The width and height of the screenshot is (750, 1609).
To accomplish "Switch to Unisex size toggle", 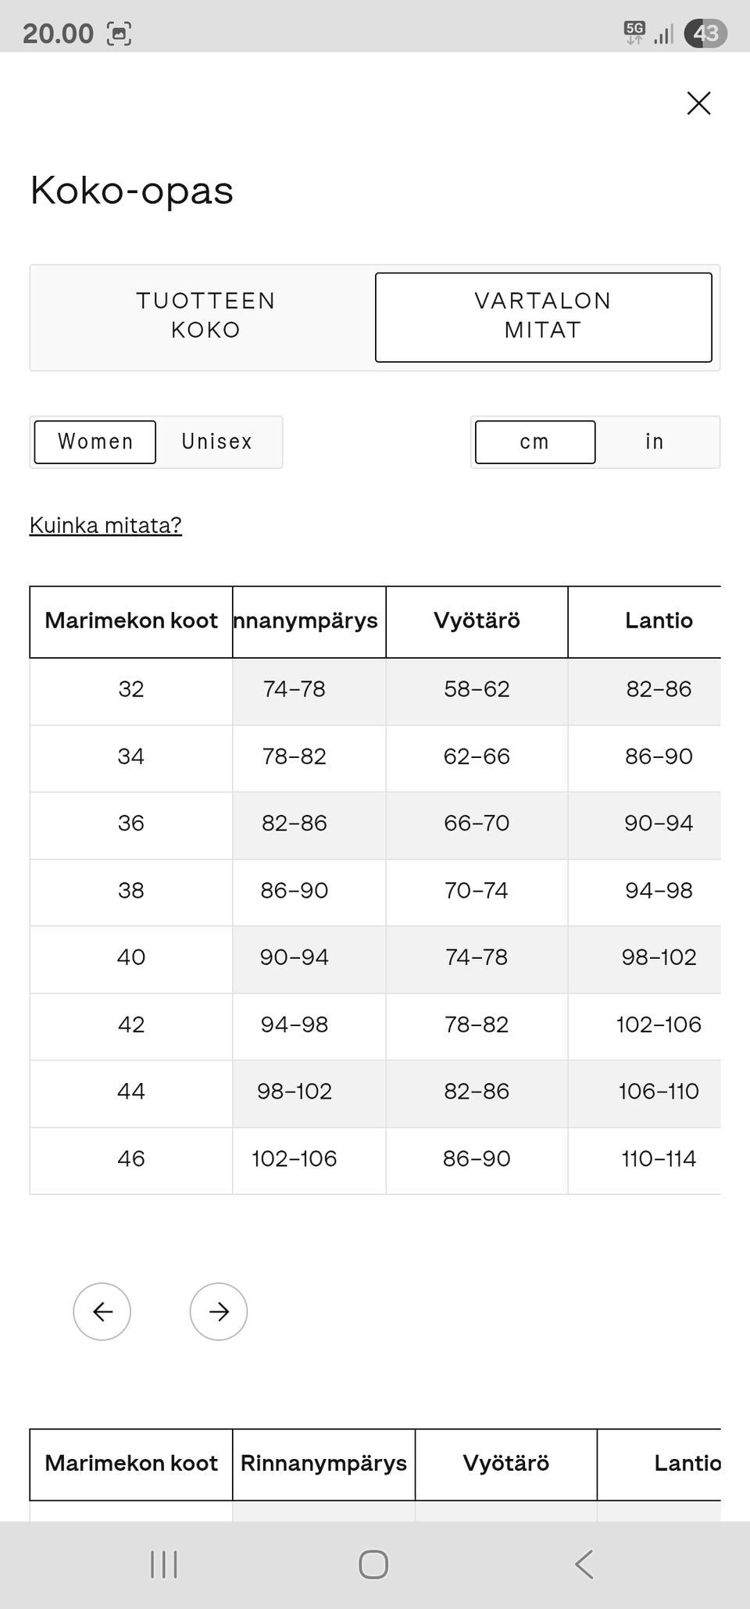I will 217,442.
